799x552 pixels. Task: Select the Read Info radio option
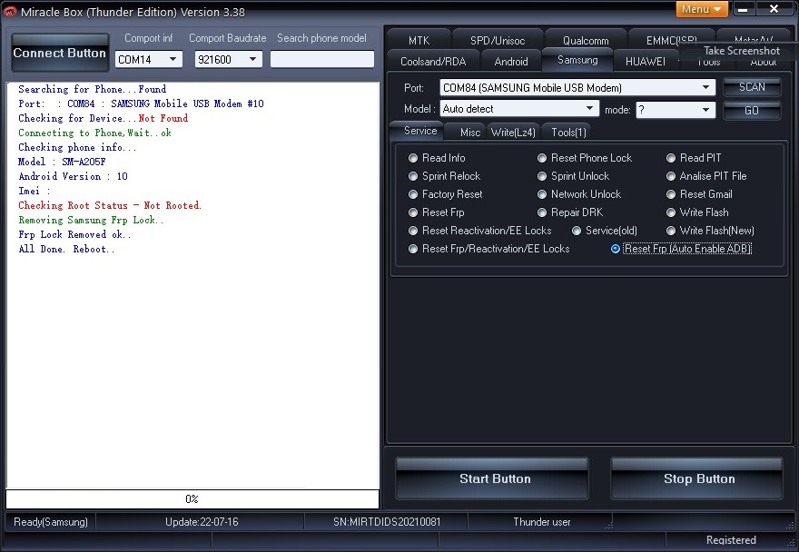(x=437, y=158)
